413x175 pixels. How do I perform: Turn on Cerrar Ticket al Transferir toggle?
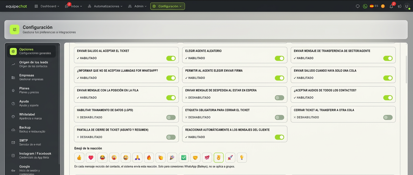388,117
